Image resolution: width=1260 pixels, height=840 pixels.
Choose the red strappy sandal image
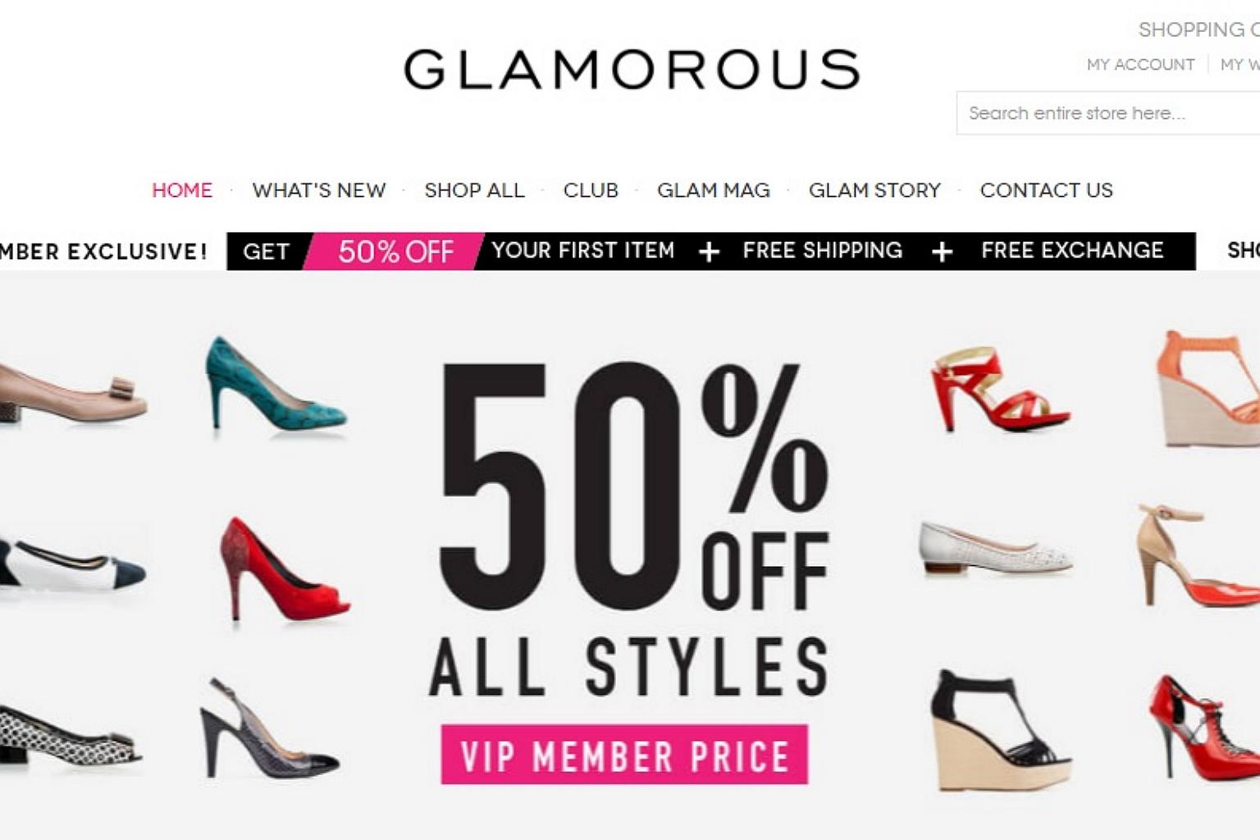tap(998, 390)
